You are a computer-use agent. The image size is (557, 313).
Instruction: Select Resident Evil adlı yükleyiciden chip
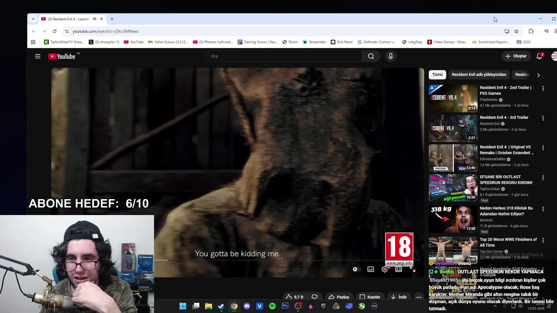coord(479,74)
